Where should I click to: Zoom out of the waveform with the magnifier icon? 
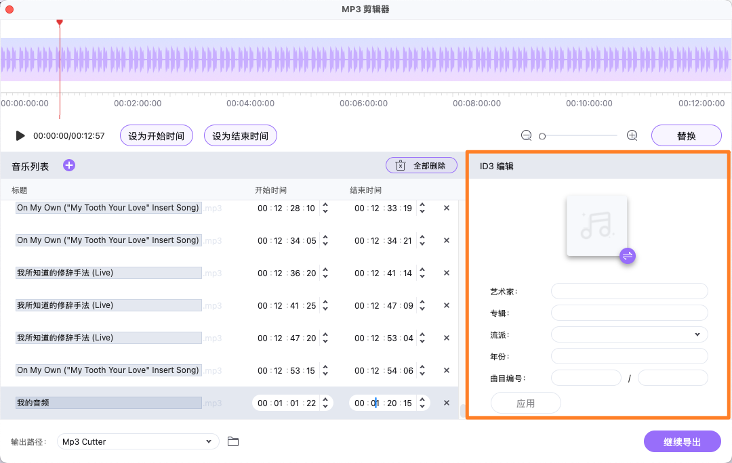[x=526, y=135]
